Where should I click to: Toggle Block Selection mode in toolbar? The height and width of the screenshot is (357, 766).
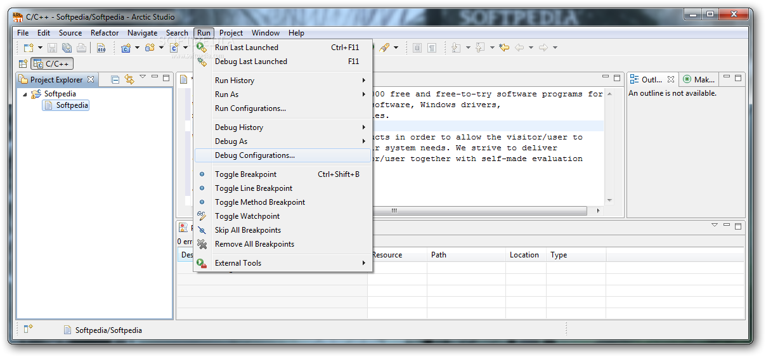pyautogui.click(x=417, y=48)
